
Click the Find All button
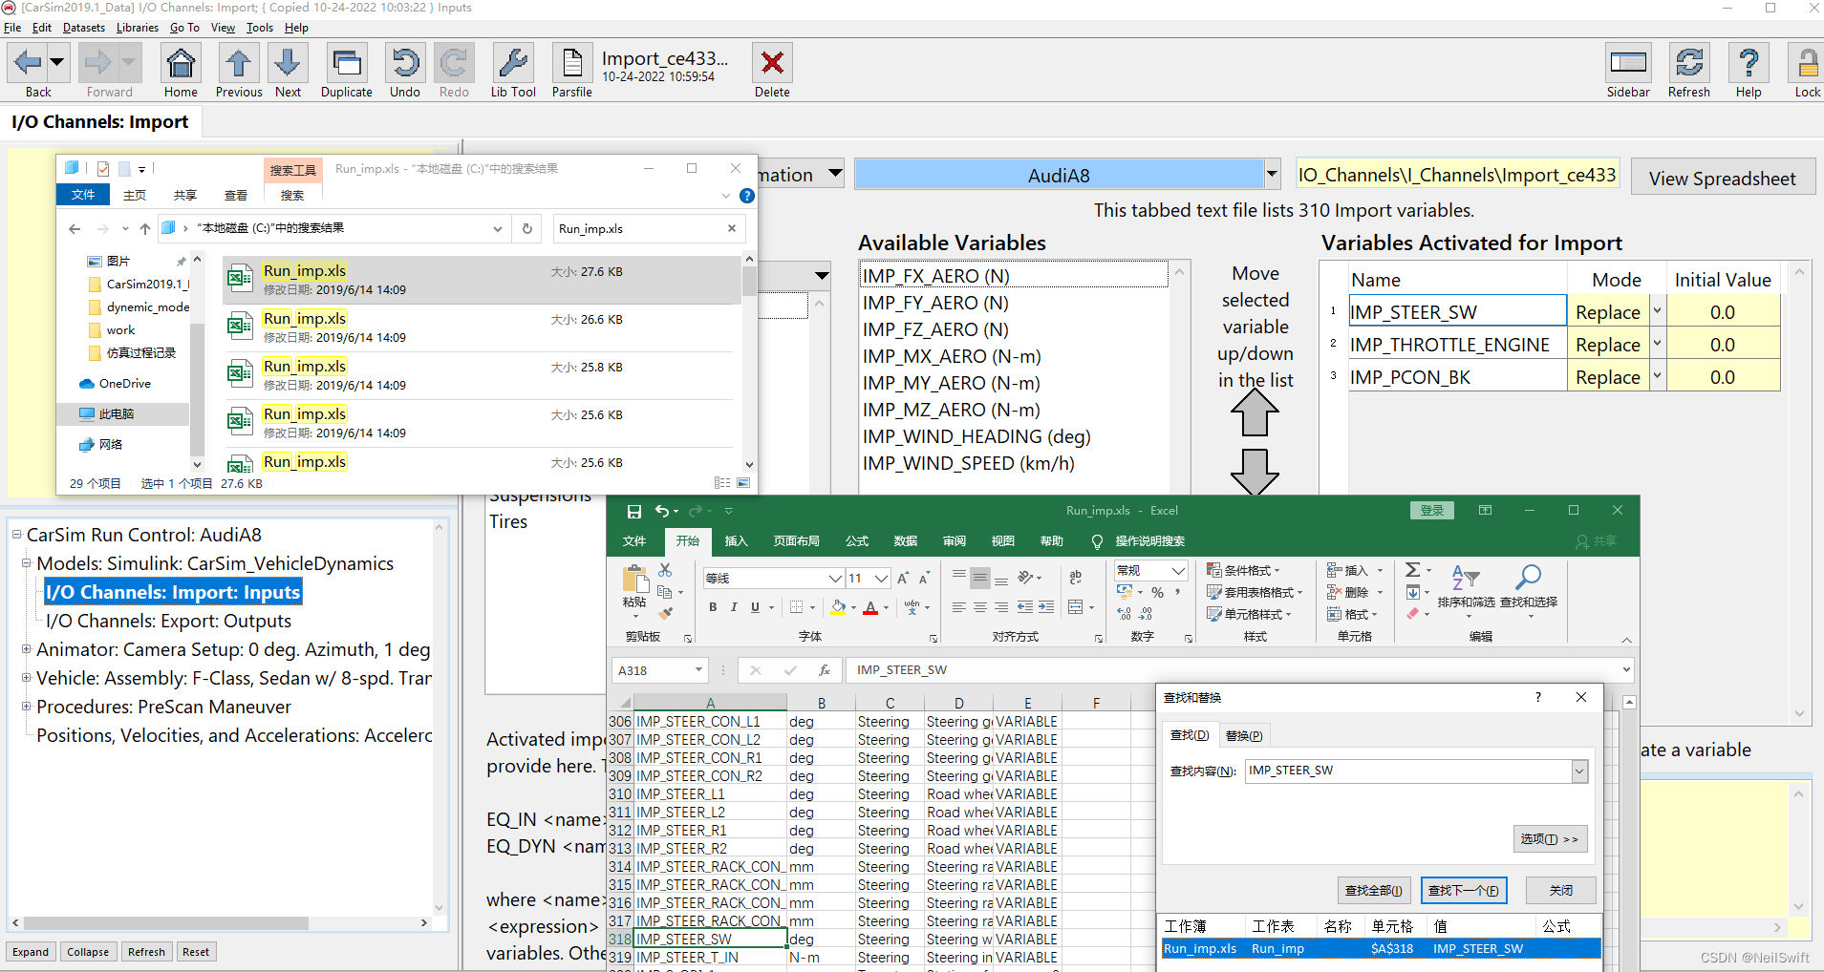(x=1373, y=890)
